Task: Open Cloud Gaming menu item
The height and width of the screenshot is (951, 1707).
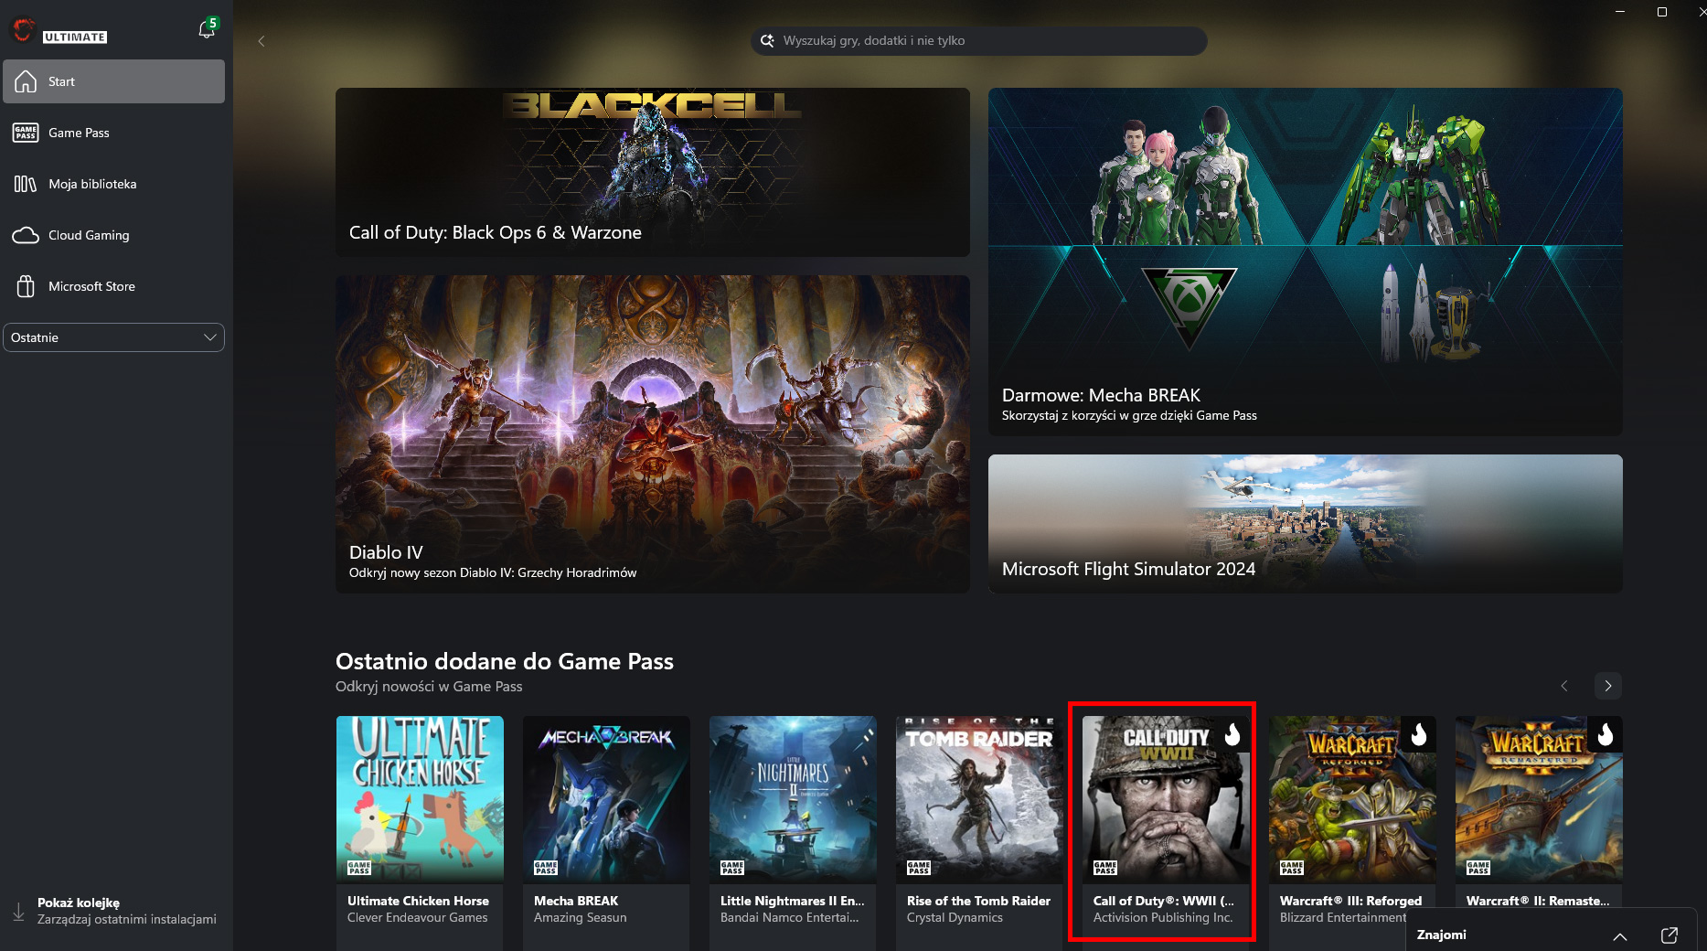Action: (x=113, y=235)
